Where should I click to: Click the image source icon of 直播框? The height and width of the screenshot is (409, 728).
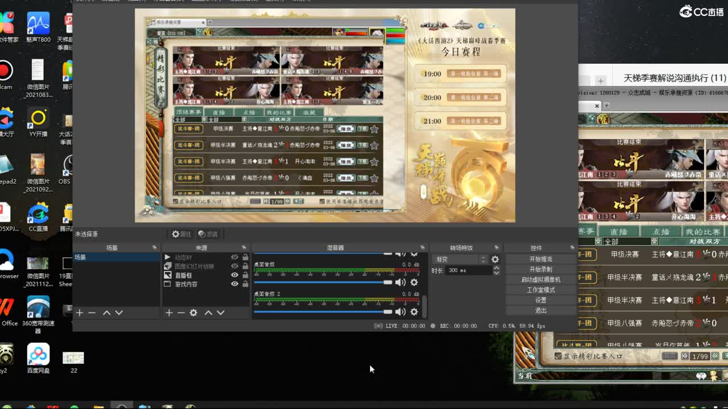(x=167, y=275)
